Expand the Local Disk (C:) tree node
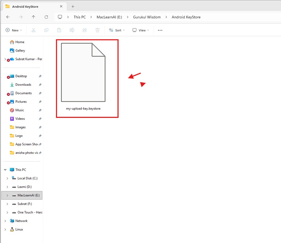This screenshot has width=281, height=243. pyautogui.click(x=7, y=178)
